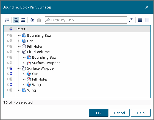The image size is (154, 120).
Task: Select Wing item under Surface Wrapper
Action: 36,85
